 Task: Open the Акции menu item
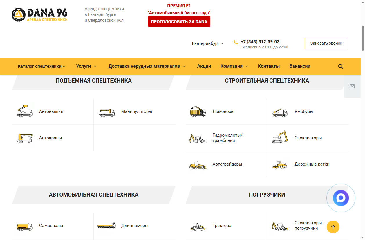(x=204, y=66)
